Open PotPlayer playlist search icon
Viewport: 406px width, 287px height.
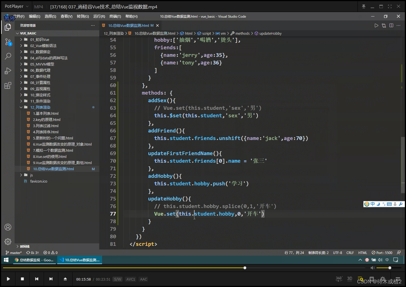[x=360, y=279]
